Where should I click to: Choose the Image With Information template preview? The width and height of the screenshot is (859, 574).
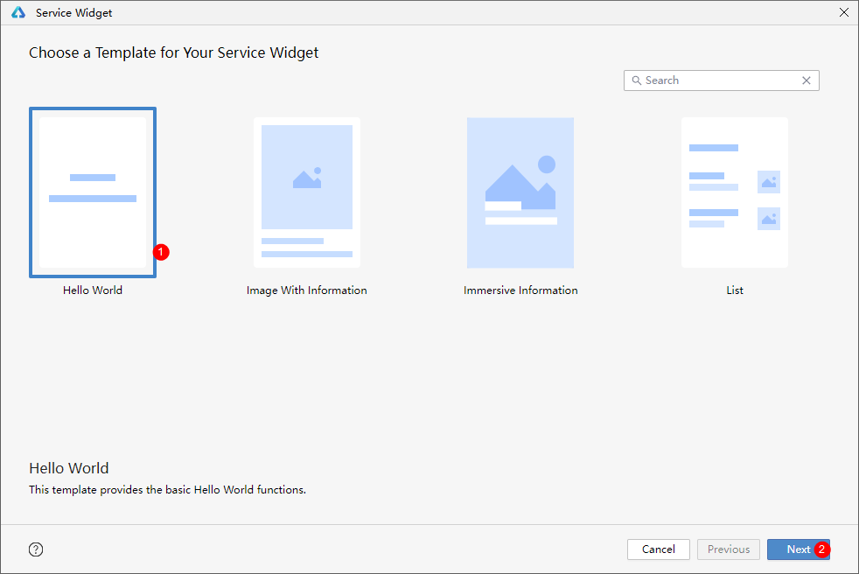307,192
